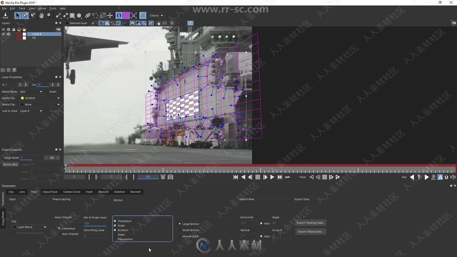
Task: Activate the Pan hand tool
Action: pyautogui.click(x=41, y=15)
